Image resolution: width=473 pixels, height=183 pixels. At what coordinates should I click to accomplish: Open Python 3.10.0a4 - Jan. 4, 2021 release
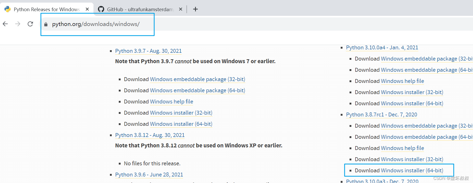point(382,48)
